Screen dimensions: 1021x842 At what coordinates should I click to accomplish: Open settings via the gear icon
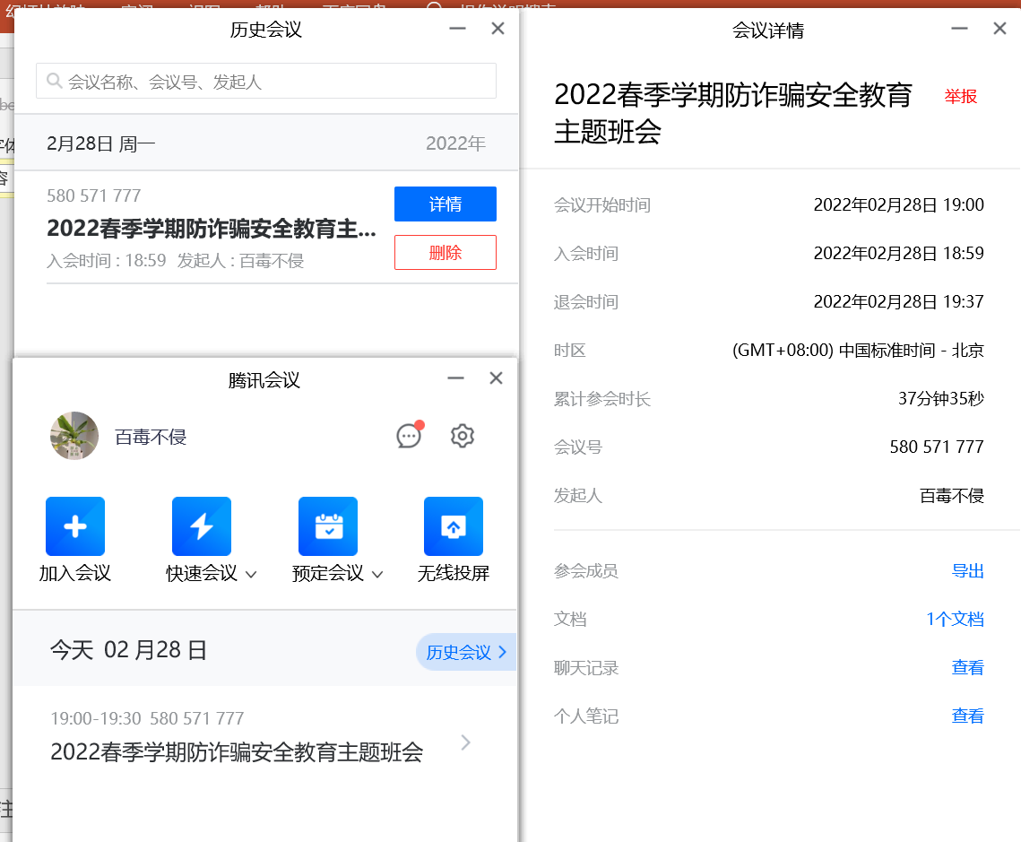[x=462, y=437]
